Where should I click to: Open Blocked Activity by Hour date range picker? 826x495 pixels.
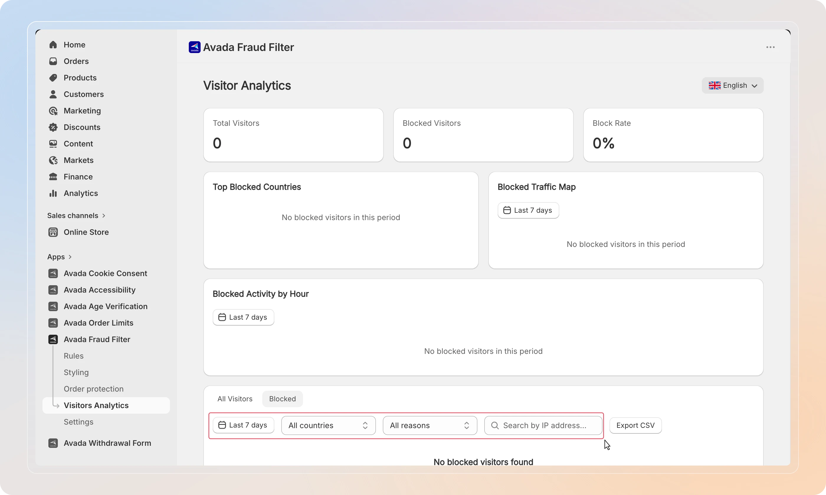click(x=243, y=317)
